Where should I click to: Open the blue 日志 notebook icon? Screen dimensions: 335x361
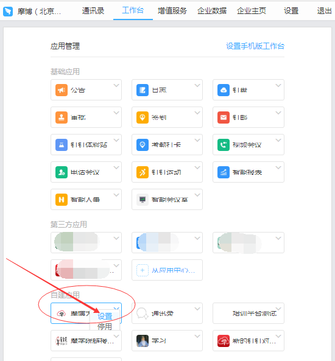click(143, 90)
